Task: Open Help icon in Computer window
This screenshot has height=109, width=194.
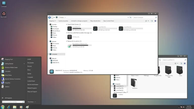Action: [155, 21]
